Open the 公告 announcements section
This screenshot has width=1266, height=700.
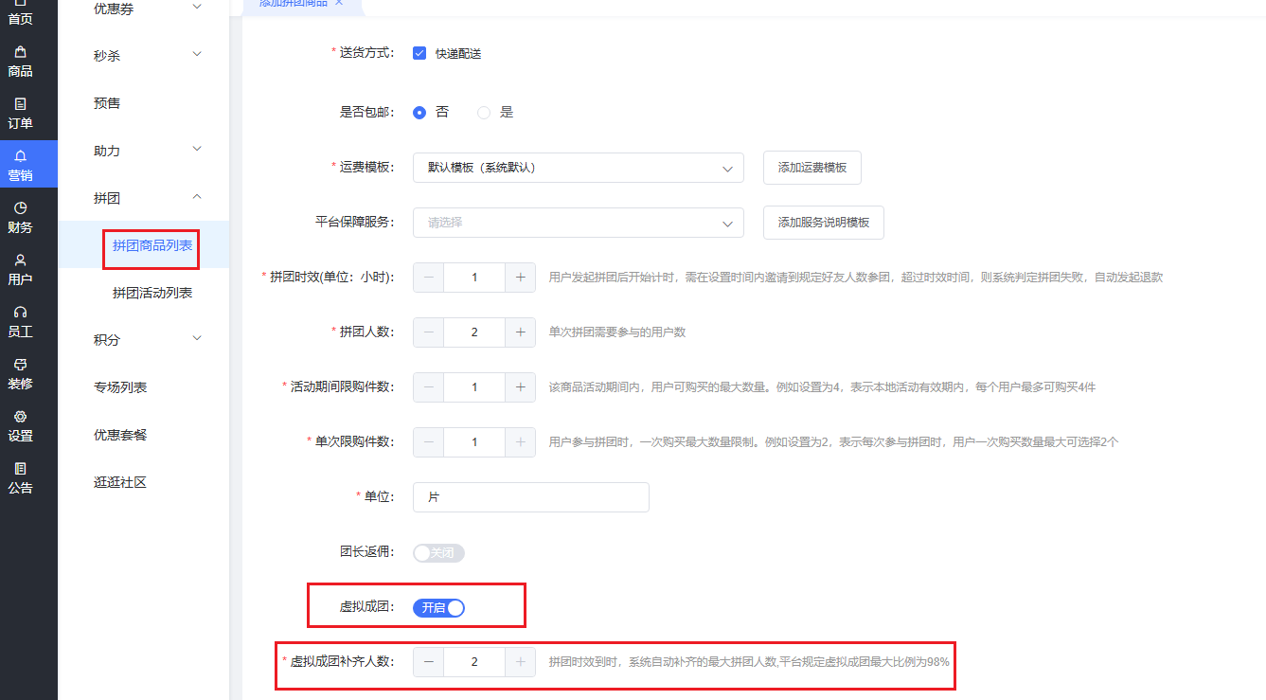tap(20, 477)
